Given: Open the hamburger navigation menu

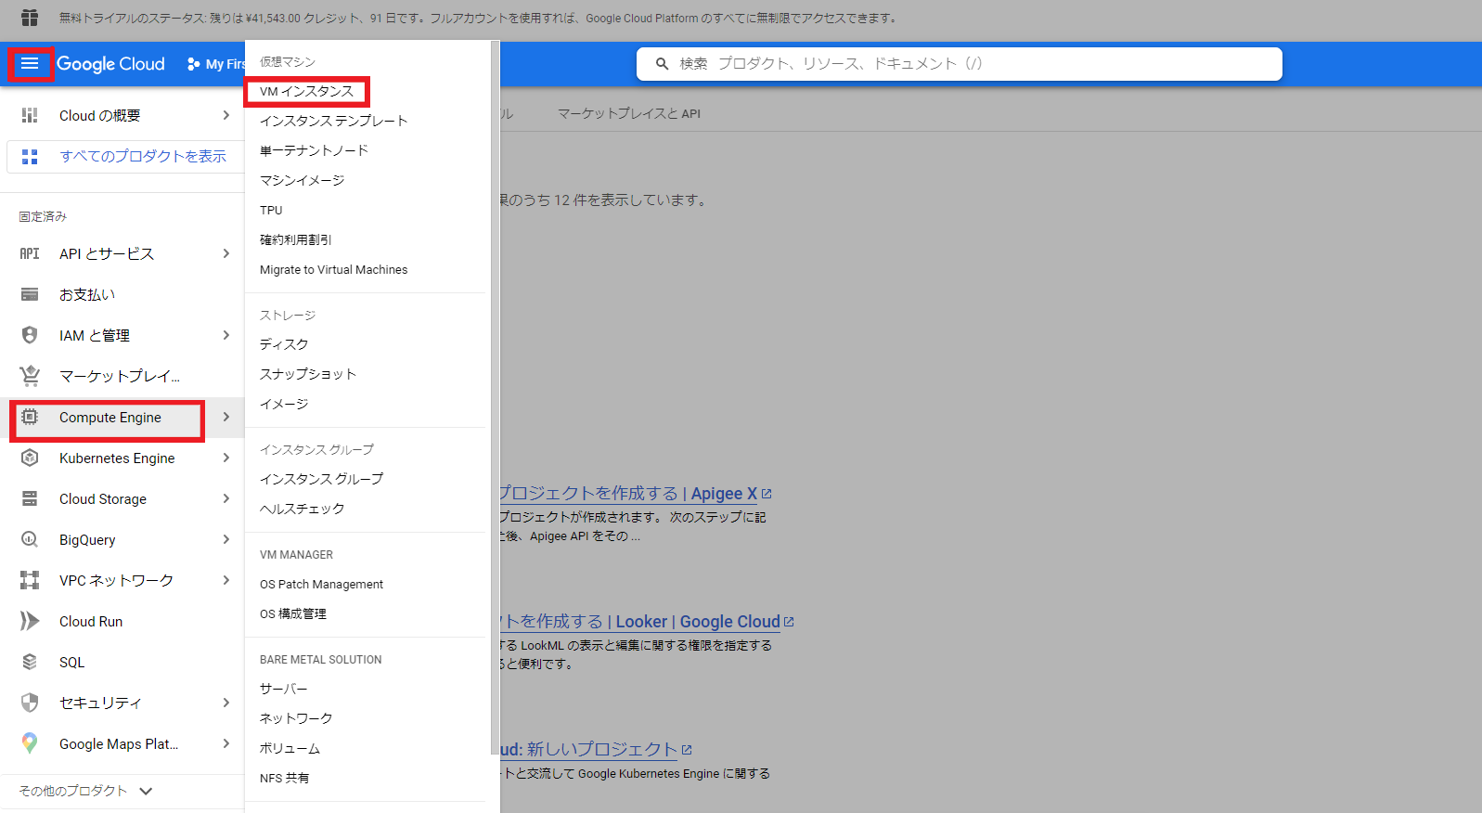Looking at the screenshot, I should click(x=30, y=63).
